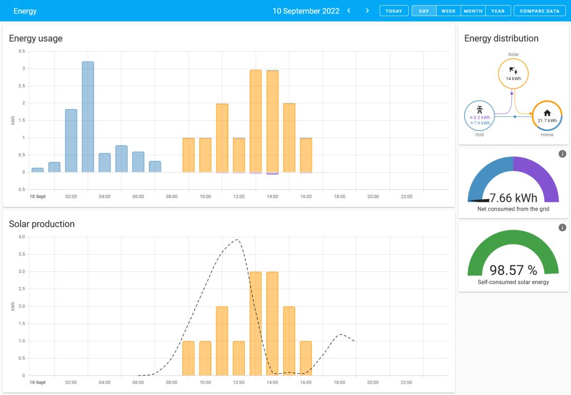Click the 10 September 2022 date label
571x395 pixels.
coord(306,11)
